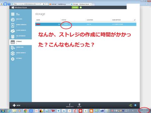The image size is (151, 113).
Task: Open storage account via arrow in selected row
Action: pyautogui.click(x=59, y=24)
